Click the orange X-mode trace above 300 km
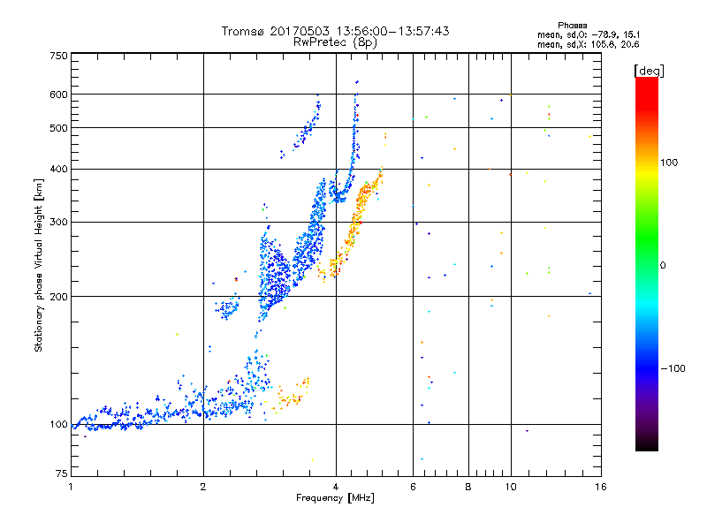This screenshot has width=707, height=530. 364,193
